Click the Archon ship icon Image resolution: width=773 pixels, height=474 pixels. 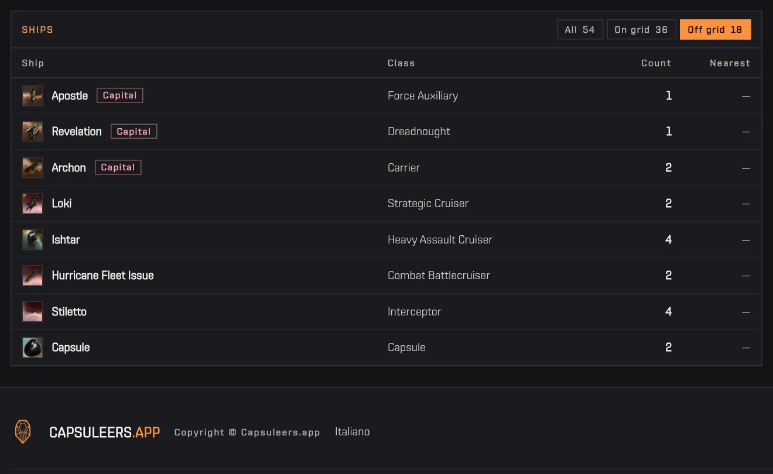click(x=32, y=167)
